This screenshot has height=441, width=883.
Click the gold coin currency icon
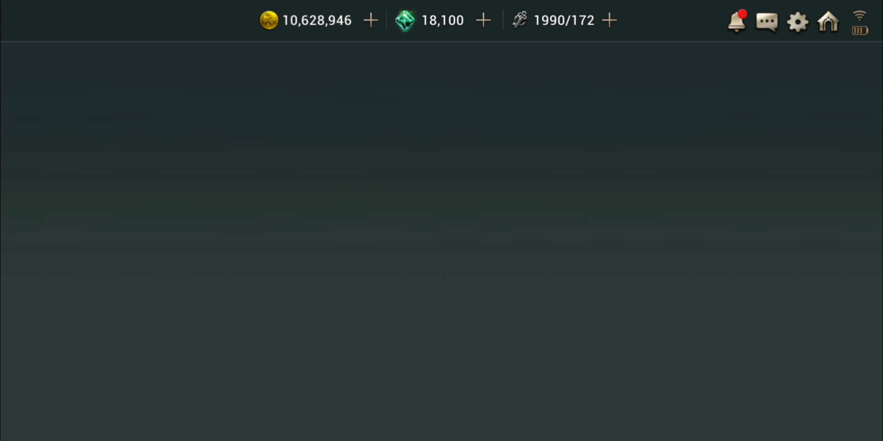269,20
